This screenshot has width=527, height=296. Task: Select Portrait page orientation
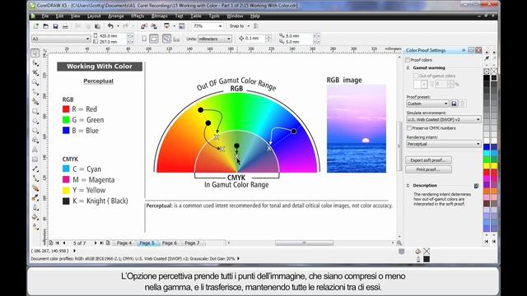point(144,39)
